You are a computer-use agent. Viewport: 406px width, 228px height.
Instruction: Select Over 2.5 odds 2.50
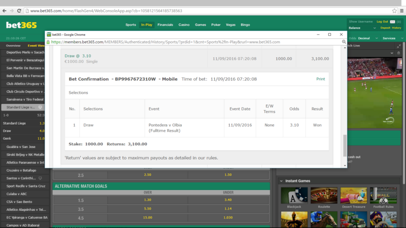pos(148,175)
